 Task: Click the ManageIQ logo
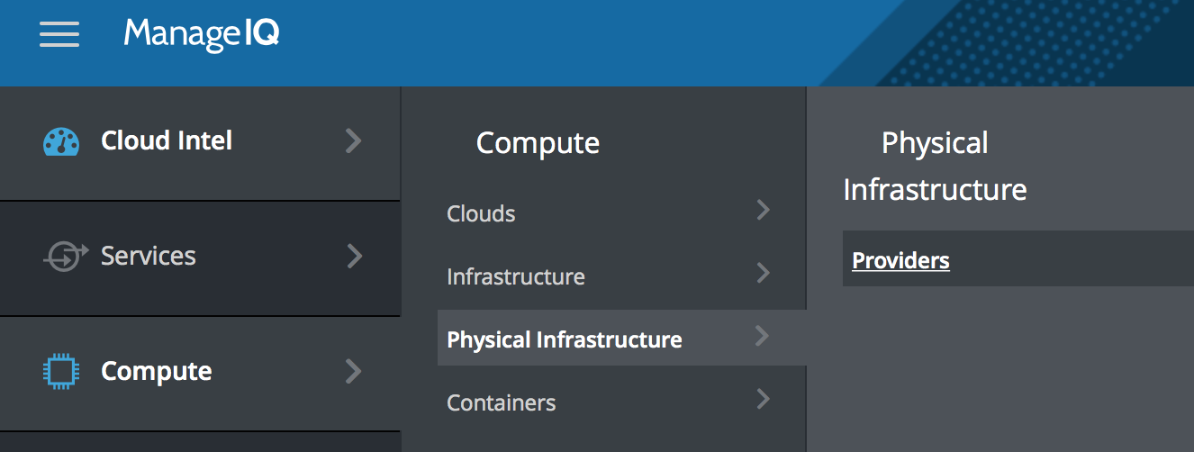202,34
